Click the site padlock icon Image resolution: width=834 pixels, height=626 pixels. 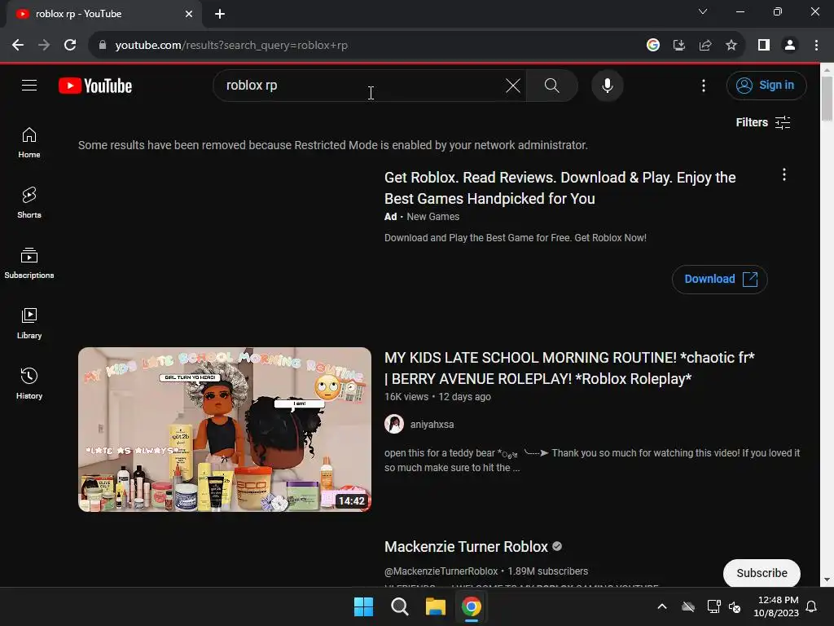(103, 46)
